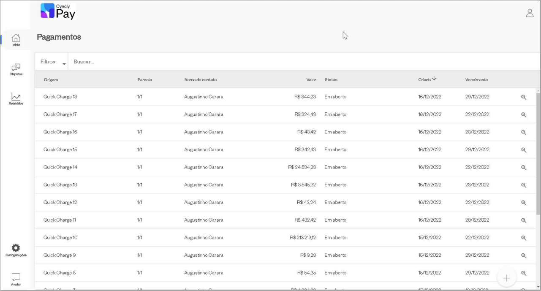The image size is (541, 291).
Task: Sort by Origem column header
Action: [51, 80]
